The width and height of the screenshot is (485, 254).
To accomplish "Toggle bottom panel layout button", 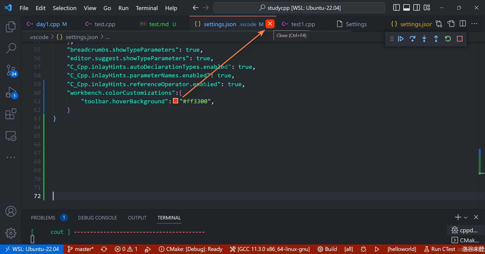I will click(406, 8).
